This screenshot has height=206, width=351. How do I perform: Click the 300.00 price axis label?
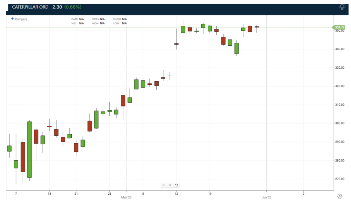pyautogui.click(x=340, y=123)
